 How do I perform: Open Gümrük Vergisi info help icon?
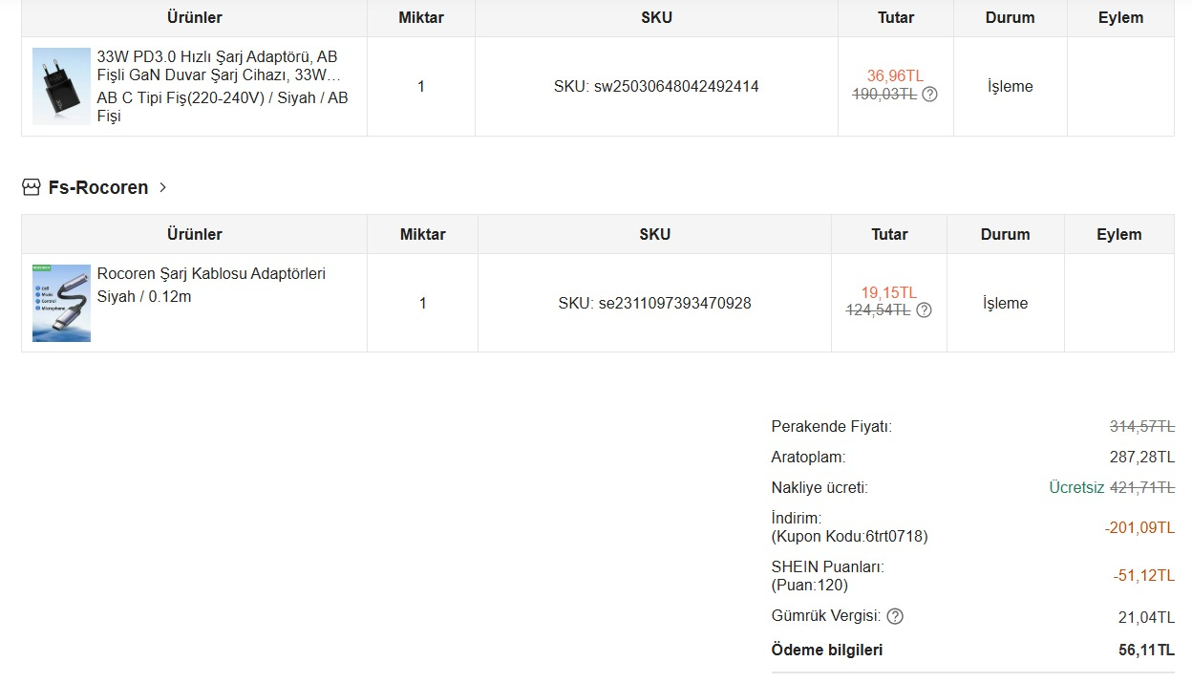895,616
